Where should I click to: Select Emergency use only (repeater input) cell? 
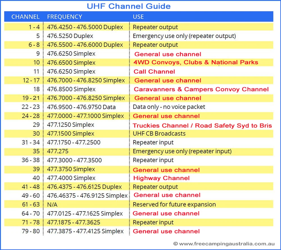tap(182, 151)
